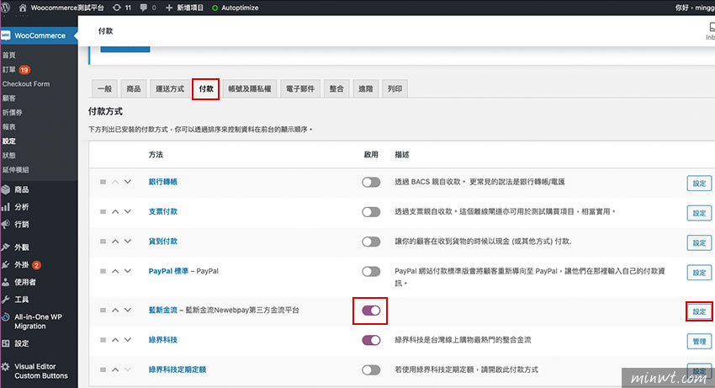Viewport: 715px width, 388px height.
Task: Disable the 綠界科技 payment toggle
Action: point(371,340)
